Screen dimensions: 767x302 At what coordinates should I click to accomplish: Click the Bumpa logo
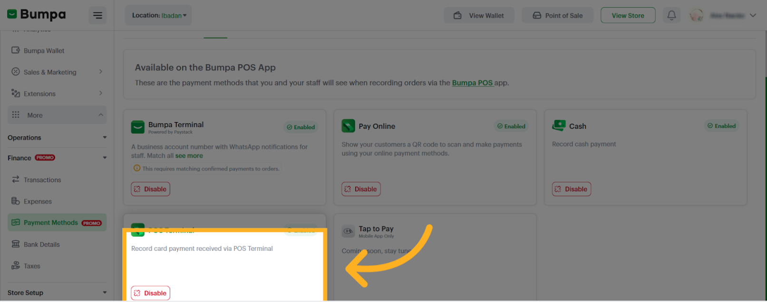point(37,15)
